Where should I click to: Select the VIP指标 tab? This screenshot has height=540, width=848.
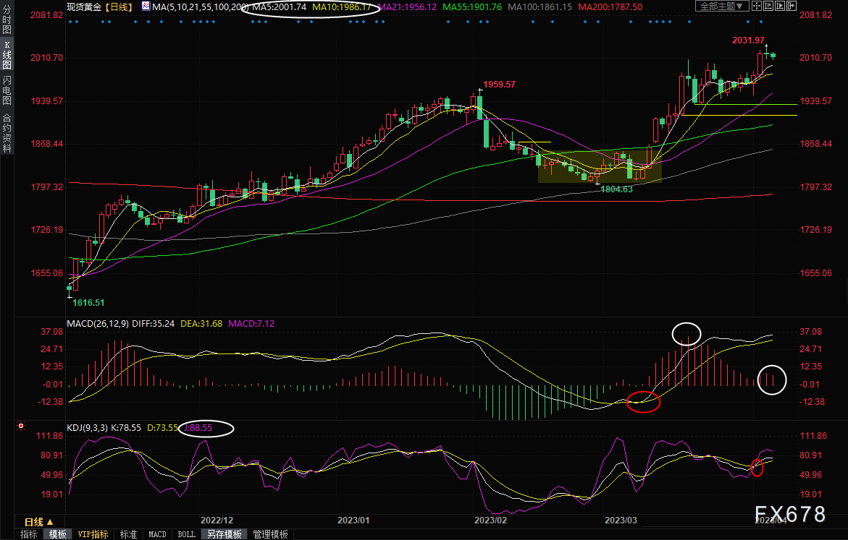coord(93,534)
